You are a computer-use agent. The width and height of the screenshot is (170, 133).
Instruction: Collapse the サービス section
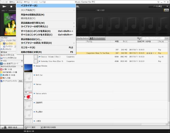pos(22,61)
